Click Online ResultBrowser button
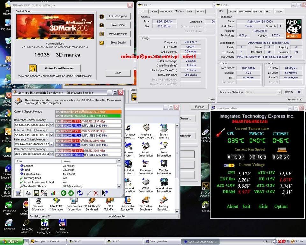Viewport: 306px width, 245px height. click(x=60, y=68)
